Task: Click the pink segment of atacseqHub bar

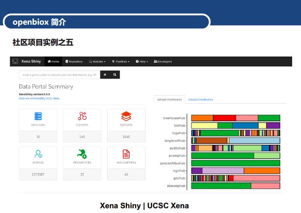Action: point(265,186)
